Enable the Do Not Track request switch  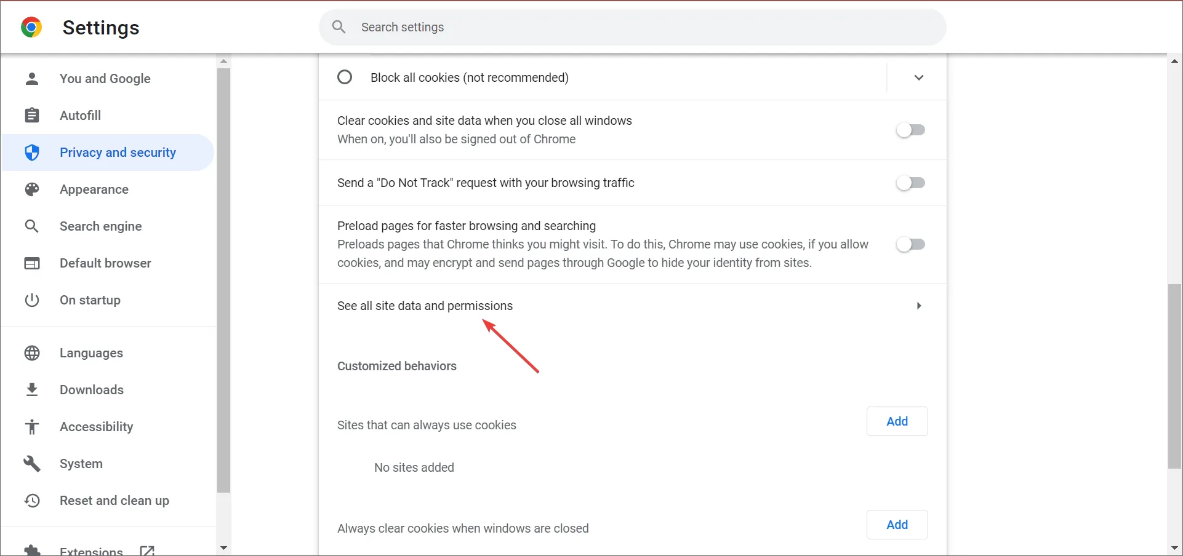point(910,183)
